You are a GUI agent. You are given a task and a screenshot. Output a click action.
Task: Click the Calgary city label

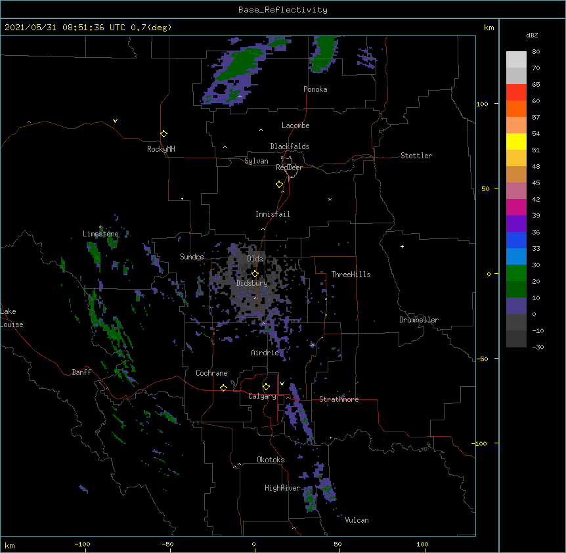pyautogui.click(x=262, y=396)
